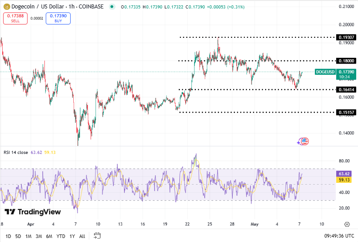
Task: Click the DOGEUSD price label tag
Action: 325,72
